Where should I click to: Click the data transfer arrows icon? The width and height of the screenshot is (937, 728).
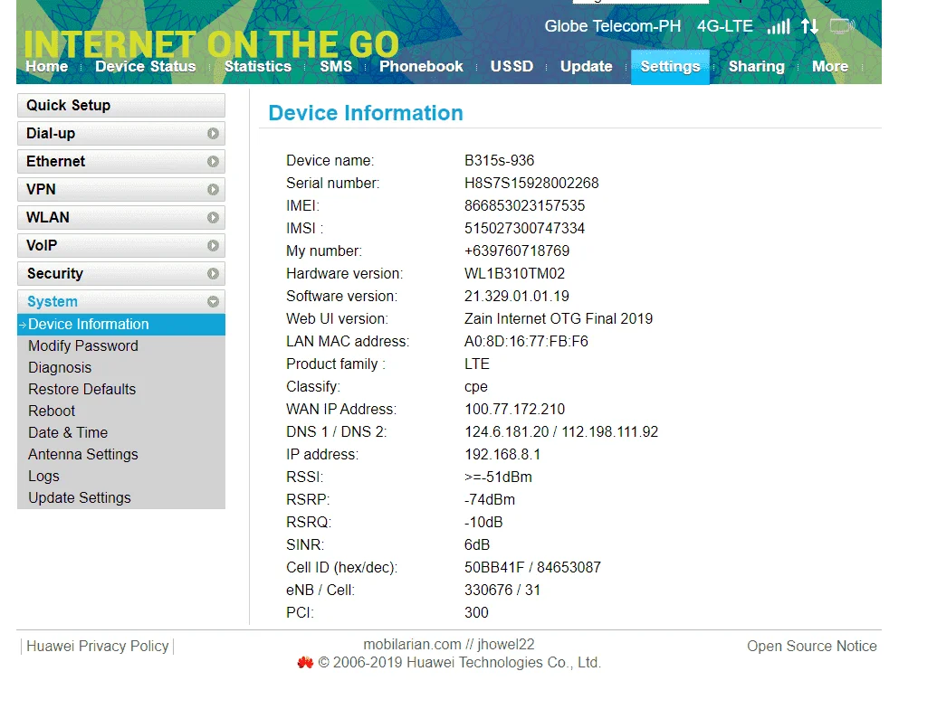click(x=809, y=26)
